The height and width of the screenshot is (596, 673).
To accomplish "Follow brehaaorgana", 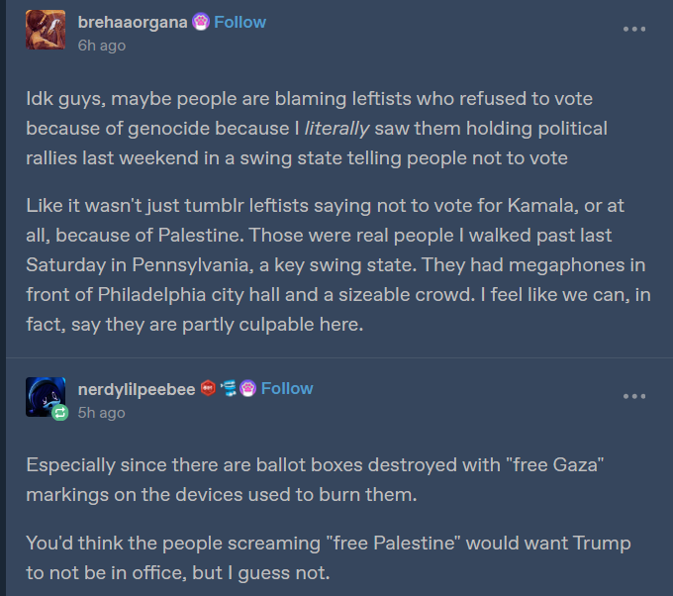I will [240, 22].
